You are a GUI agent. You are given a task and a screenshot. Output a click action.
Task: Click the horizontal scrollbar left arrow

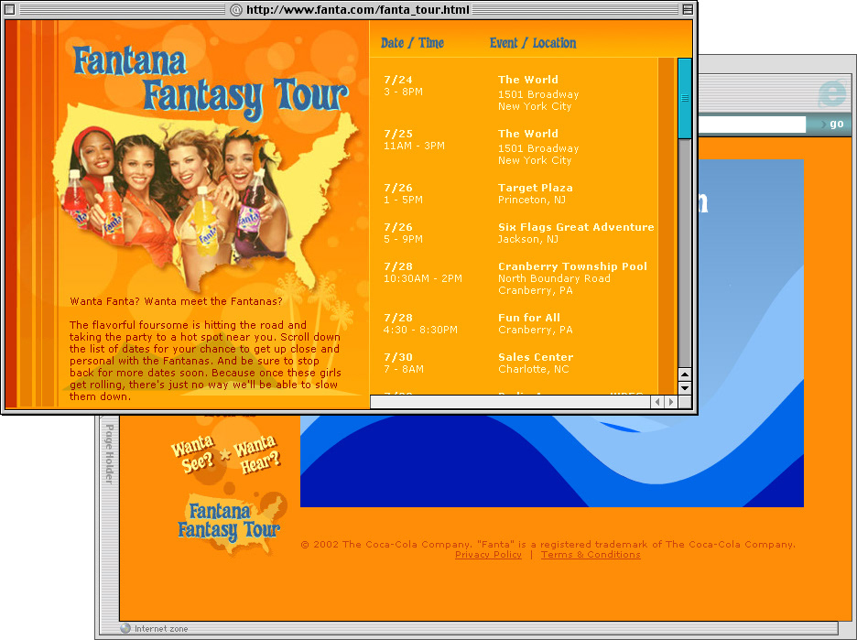pos(657,402)
